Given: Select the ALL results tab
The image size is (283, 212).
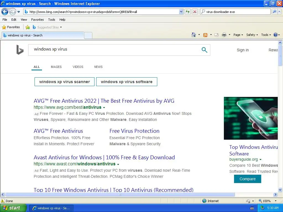Looking at the screenshot, I should 37,67.
